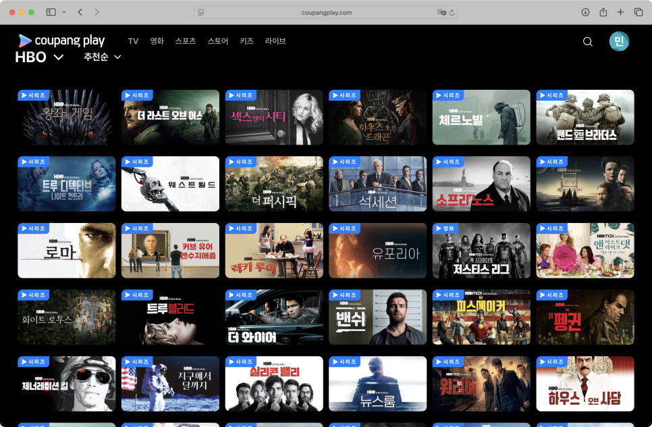Image resolution: width=652 pixels, height=427 pixels.
Task: Open 웨스트월드 series thumbnail
Action: pos(170,184)
